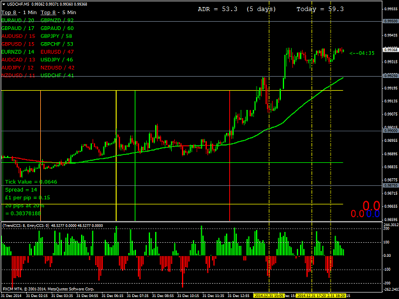Select the GBPAUD / 60 entry

click(x=57, y=28)
